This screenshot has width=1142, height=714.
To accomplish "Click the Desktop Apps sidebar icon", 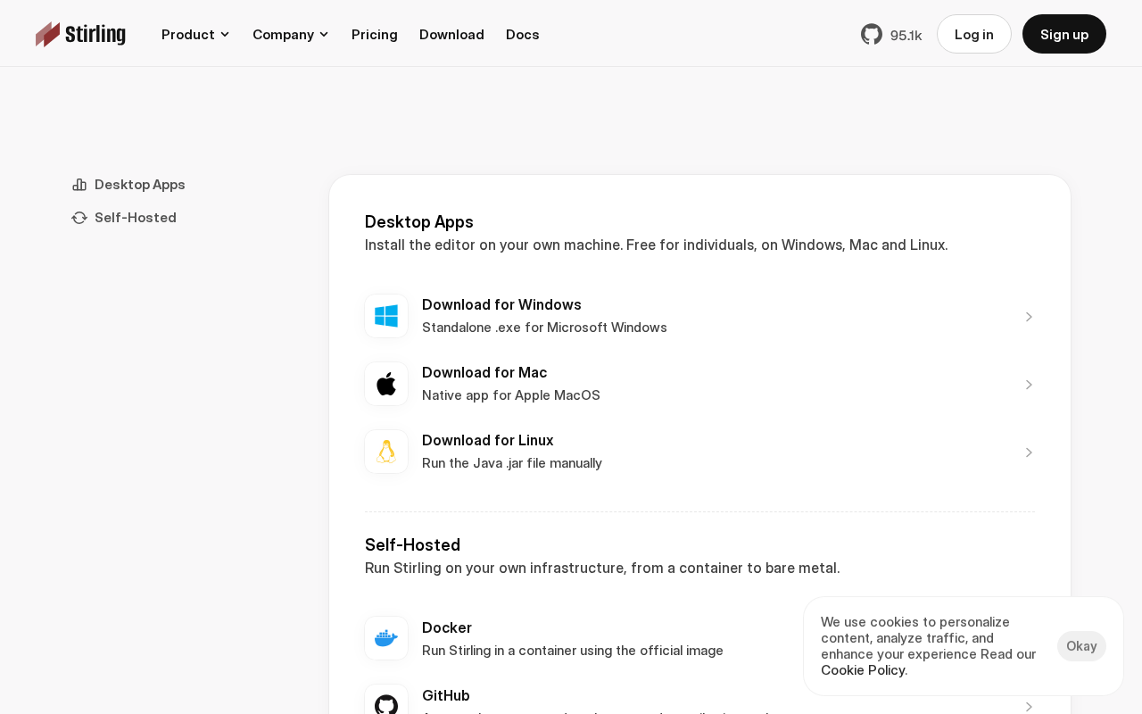I will pos(79,185).
